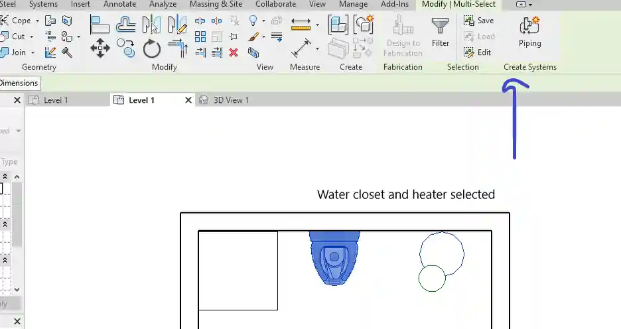
Task: Expand the Cope dropdown arrow
Action: coord(37,21)
